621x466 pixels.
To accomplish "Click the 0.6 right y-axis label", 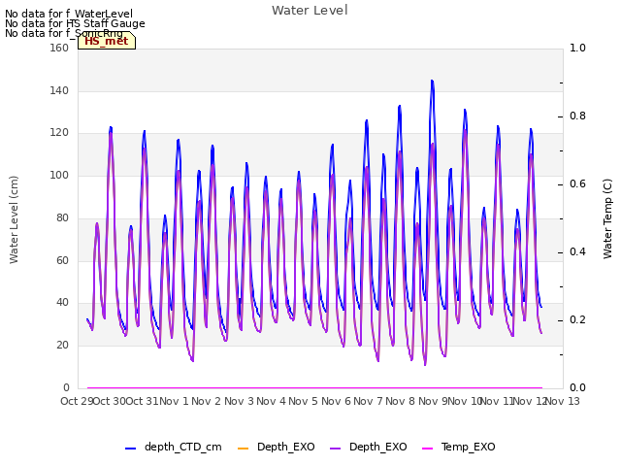I will point(577,183).
